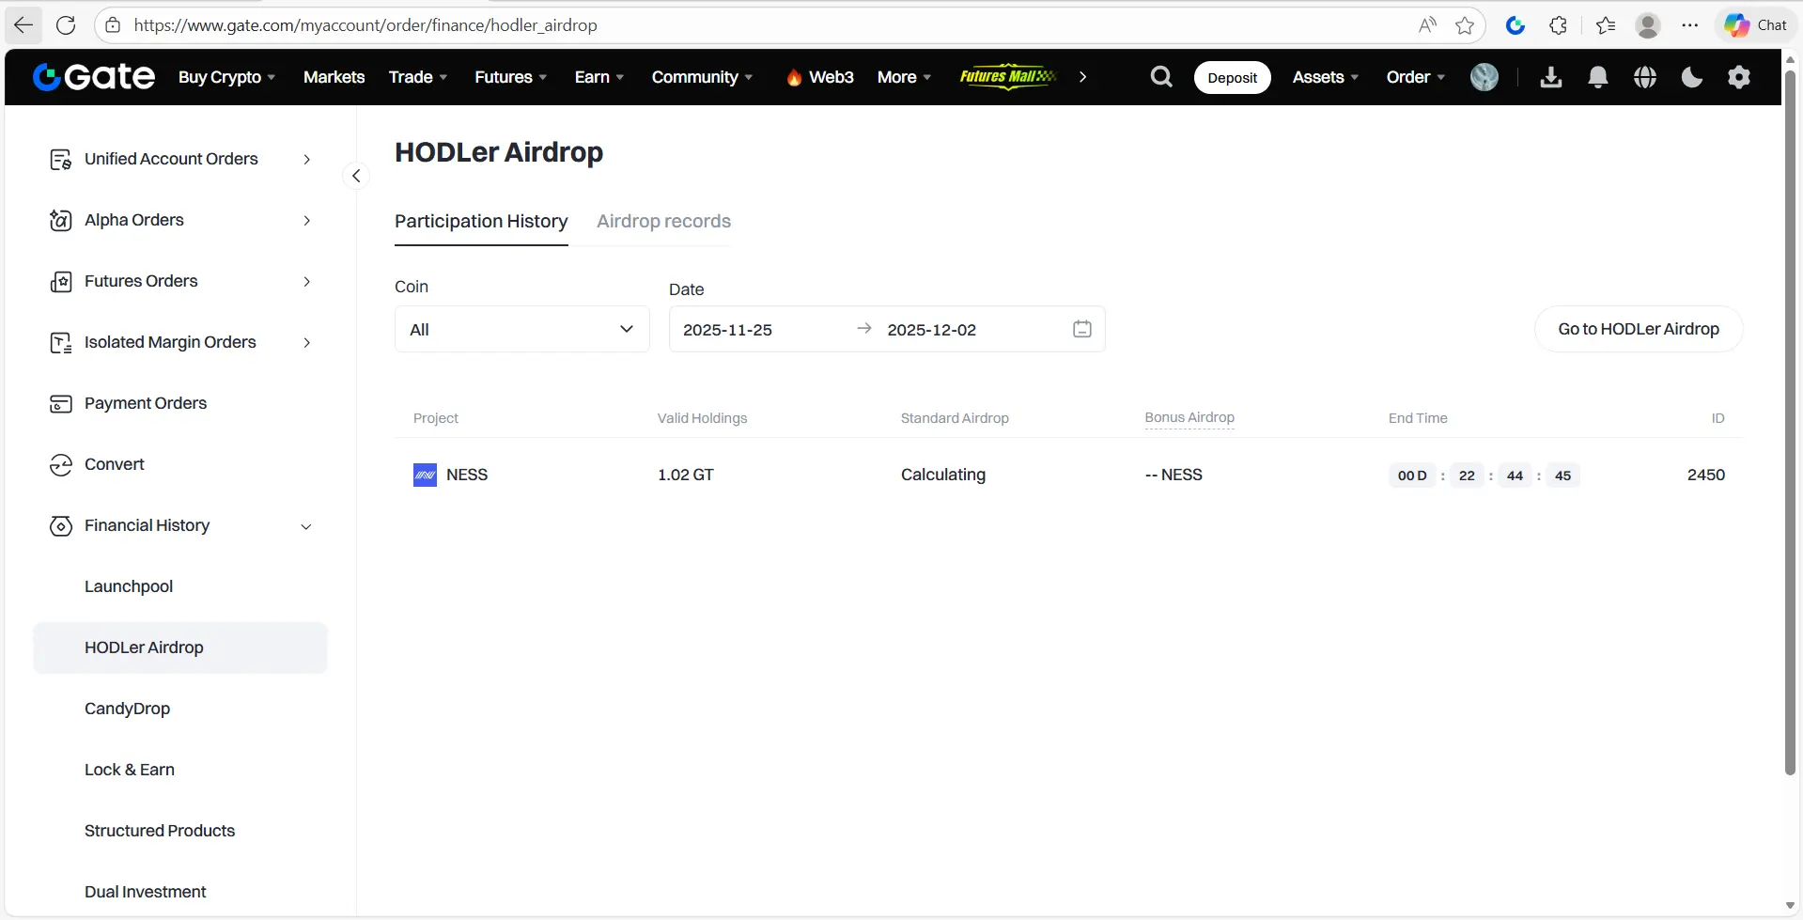Click the Gate logo
Screen dimensions: 1803x920
94,77
